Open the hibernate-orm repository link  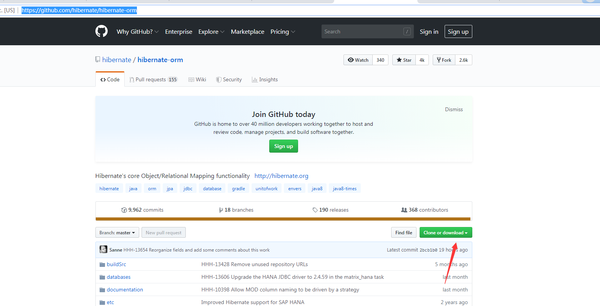click(x=160, y=60)
